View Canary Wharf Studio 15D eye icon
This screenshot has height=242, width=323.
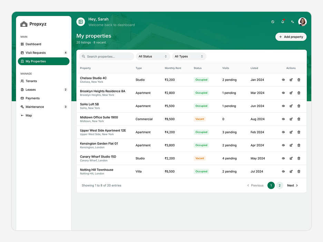pos(283,158)
